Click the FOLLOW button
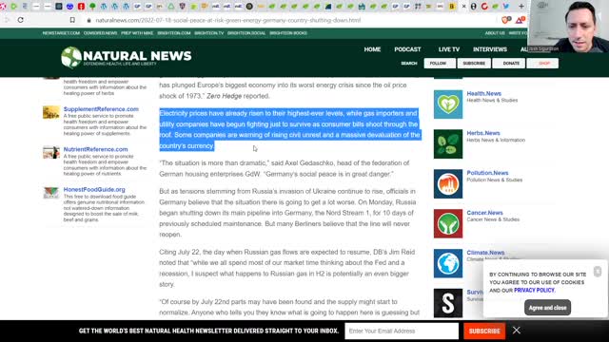Screen dimensions: 609x342 440,64
